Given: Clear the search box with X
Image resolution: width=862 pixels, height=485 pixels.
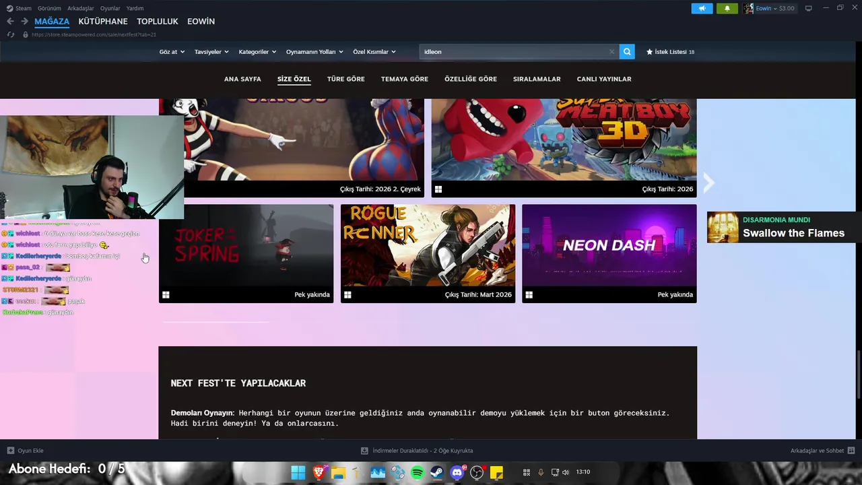Looking at the screenshot, I should click(x=611, y=51).
